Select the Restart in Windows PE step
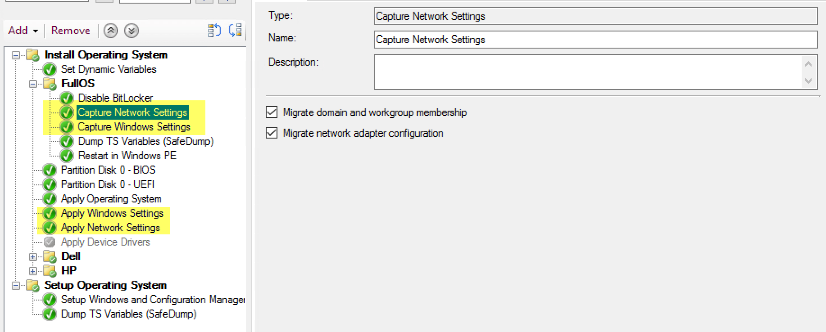This screenshot has height=332, width=826. click(x=127, y=156)
